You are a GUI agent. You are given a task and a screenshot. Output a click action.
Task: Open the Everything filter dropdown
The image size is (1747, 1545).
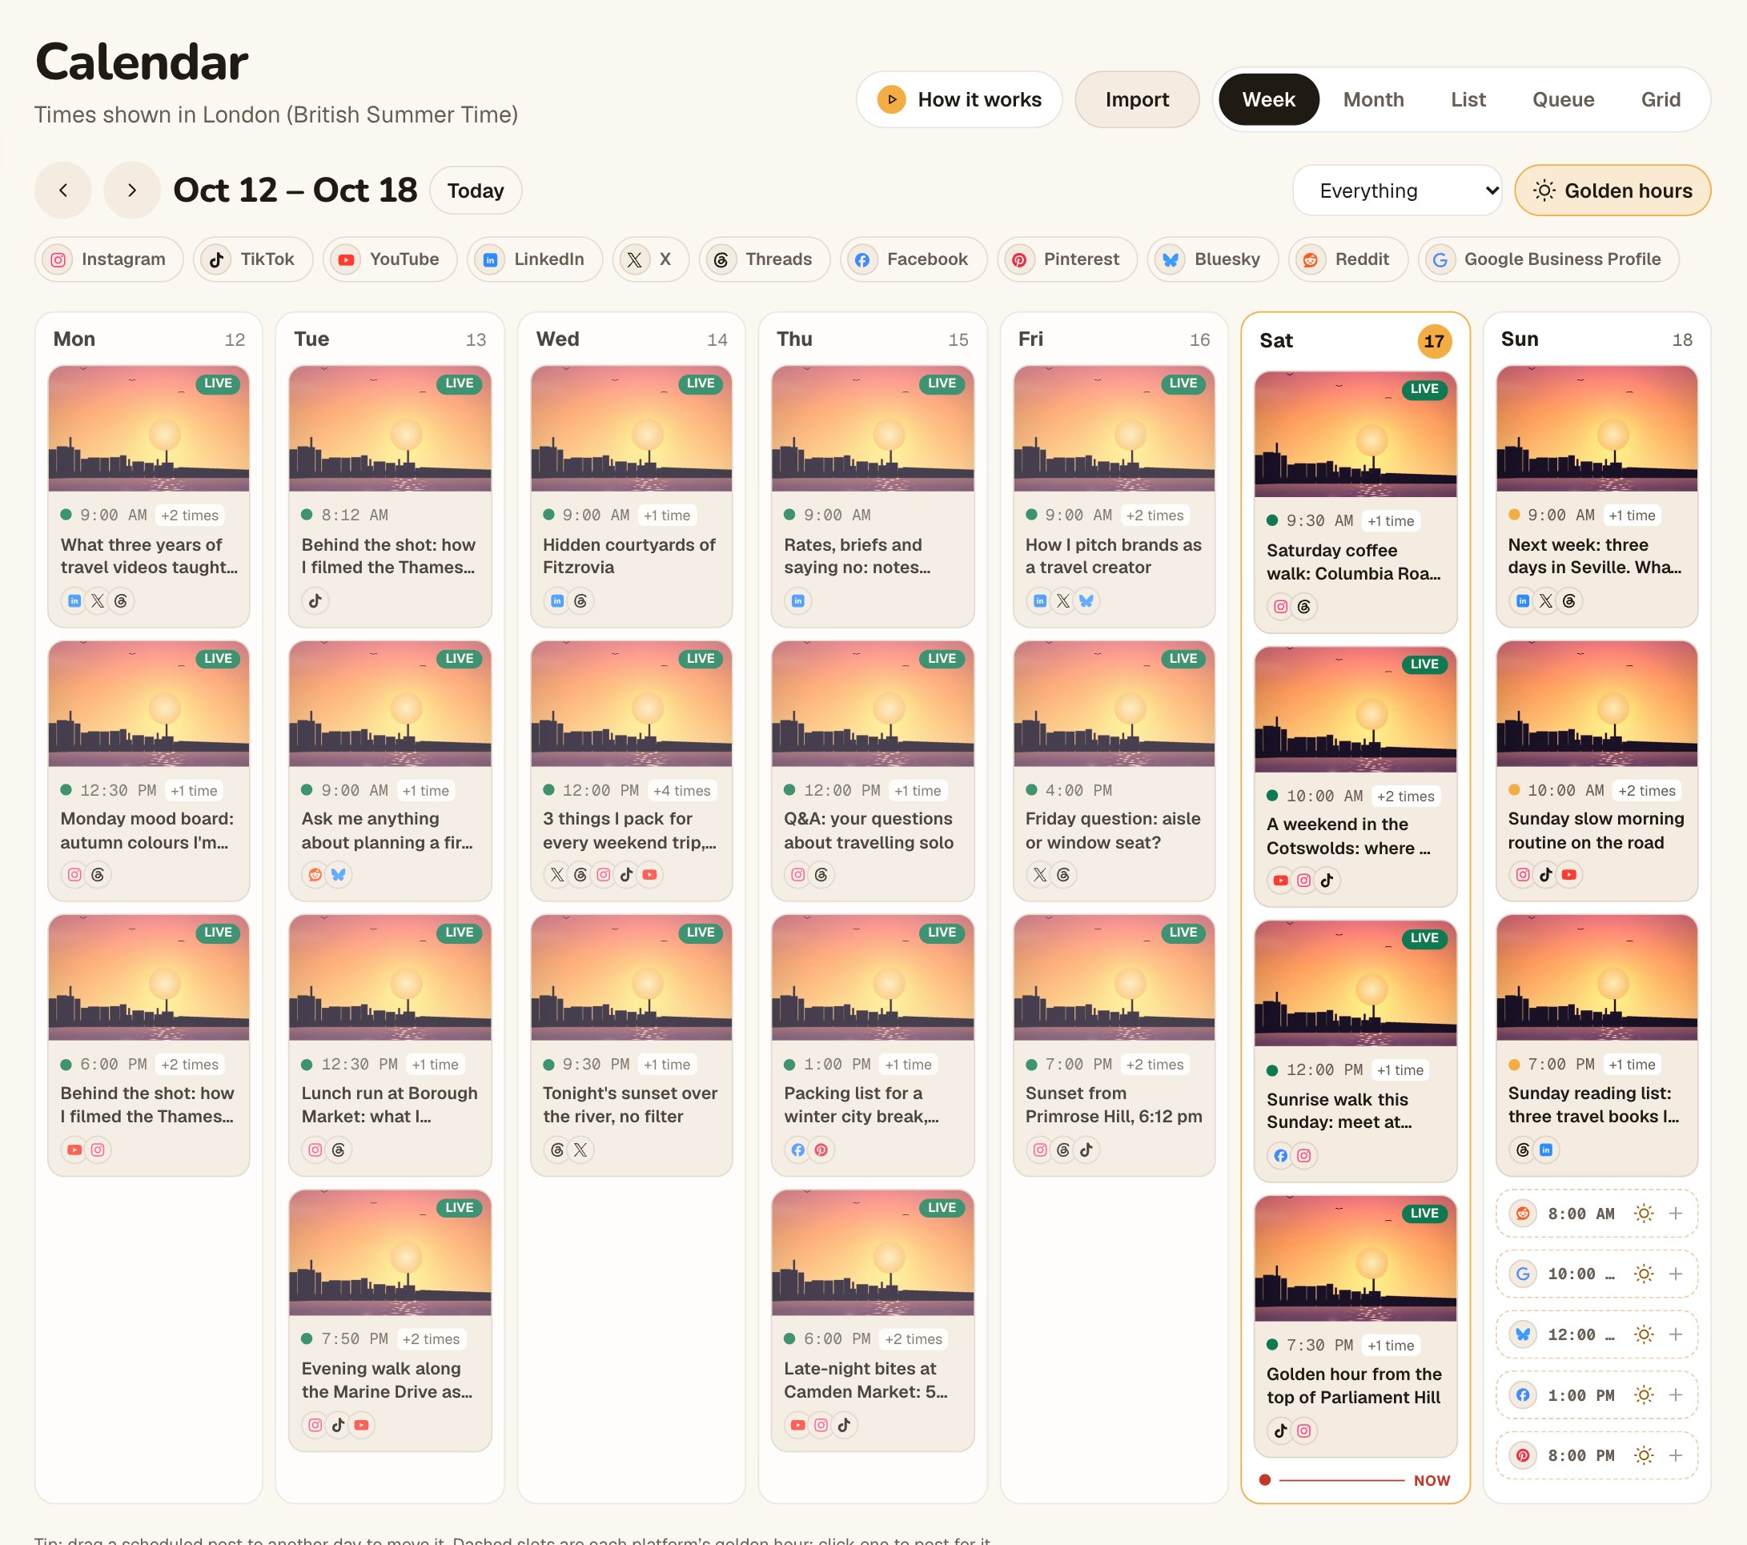coord(1397,191)
